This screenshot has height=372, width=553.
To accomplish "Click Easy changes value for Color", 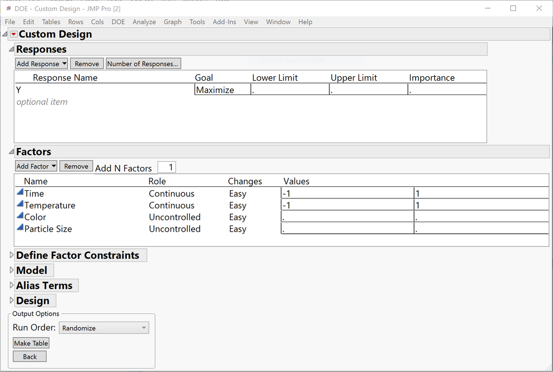I will tap(237, 217).
